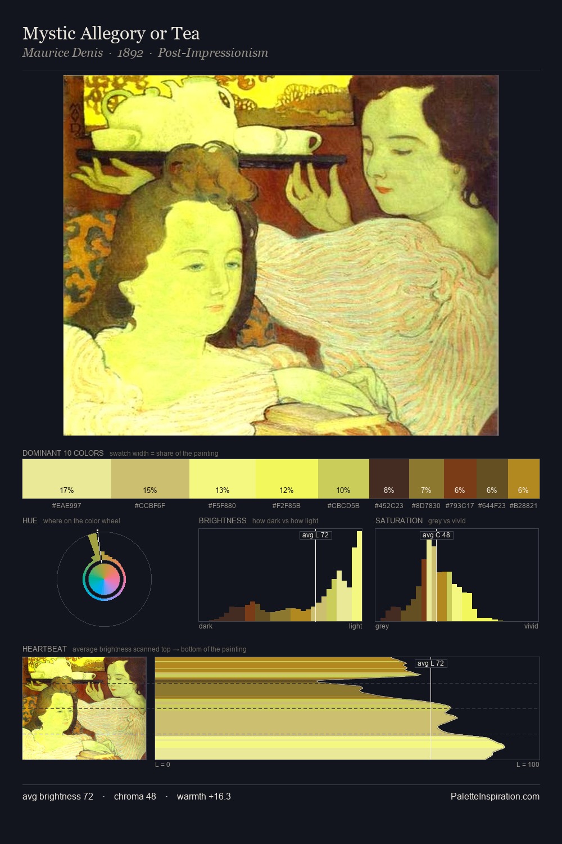Click the artist name 'Maurice Denis'
Image resolution: width=562 pixels, height=844 pixels.
(63, 53)
